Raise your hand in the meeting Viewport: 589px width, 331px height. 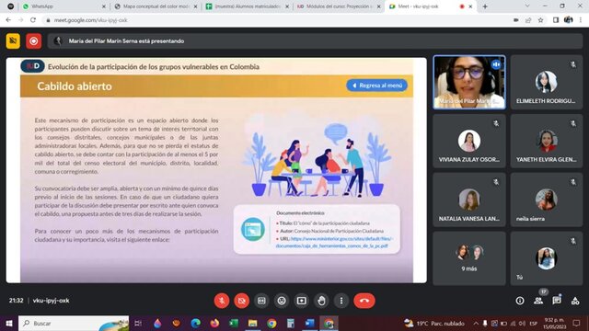321,301
